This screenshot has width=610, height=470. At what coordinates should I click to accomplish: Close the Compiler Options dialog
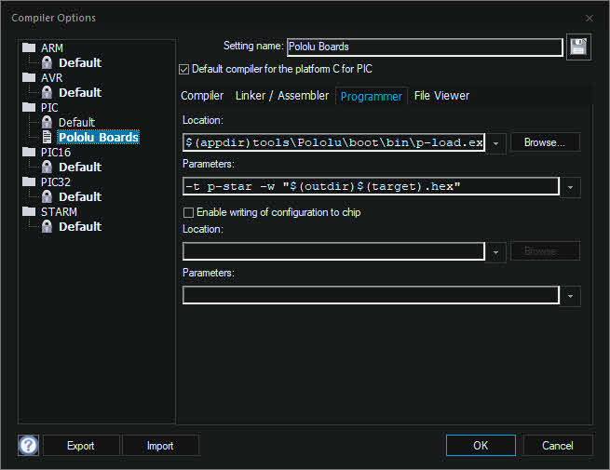[590, 19]
